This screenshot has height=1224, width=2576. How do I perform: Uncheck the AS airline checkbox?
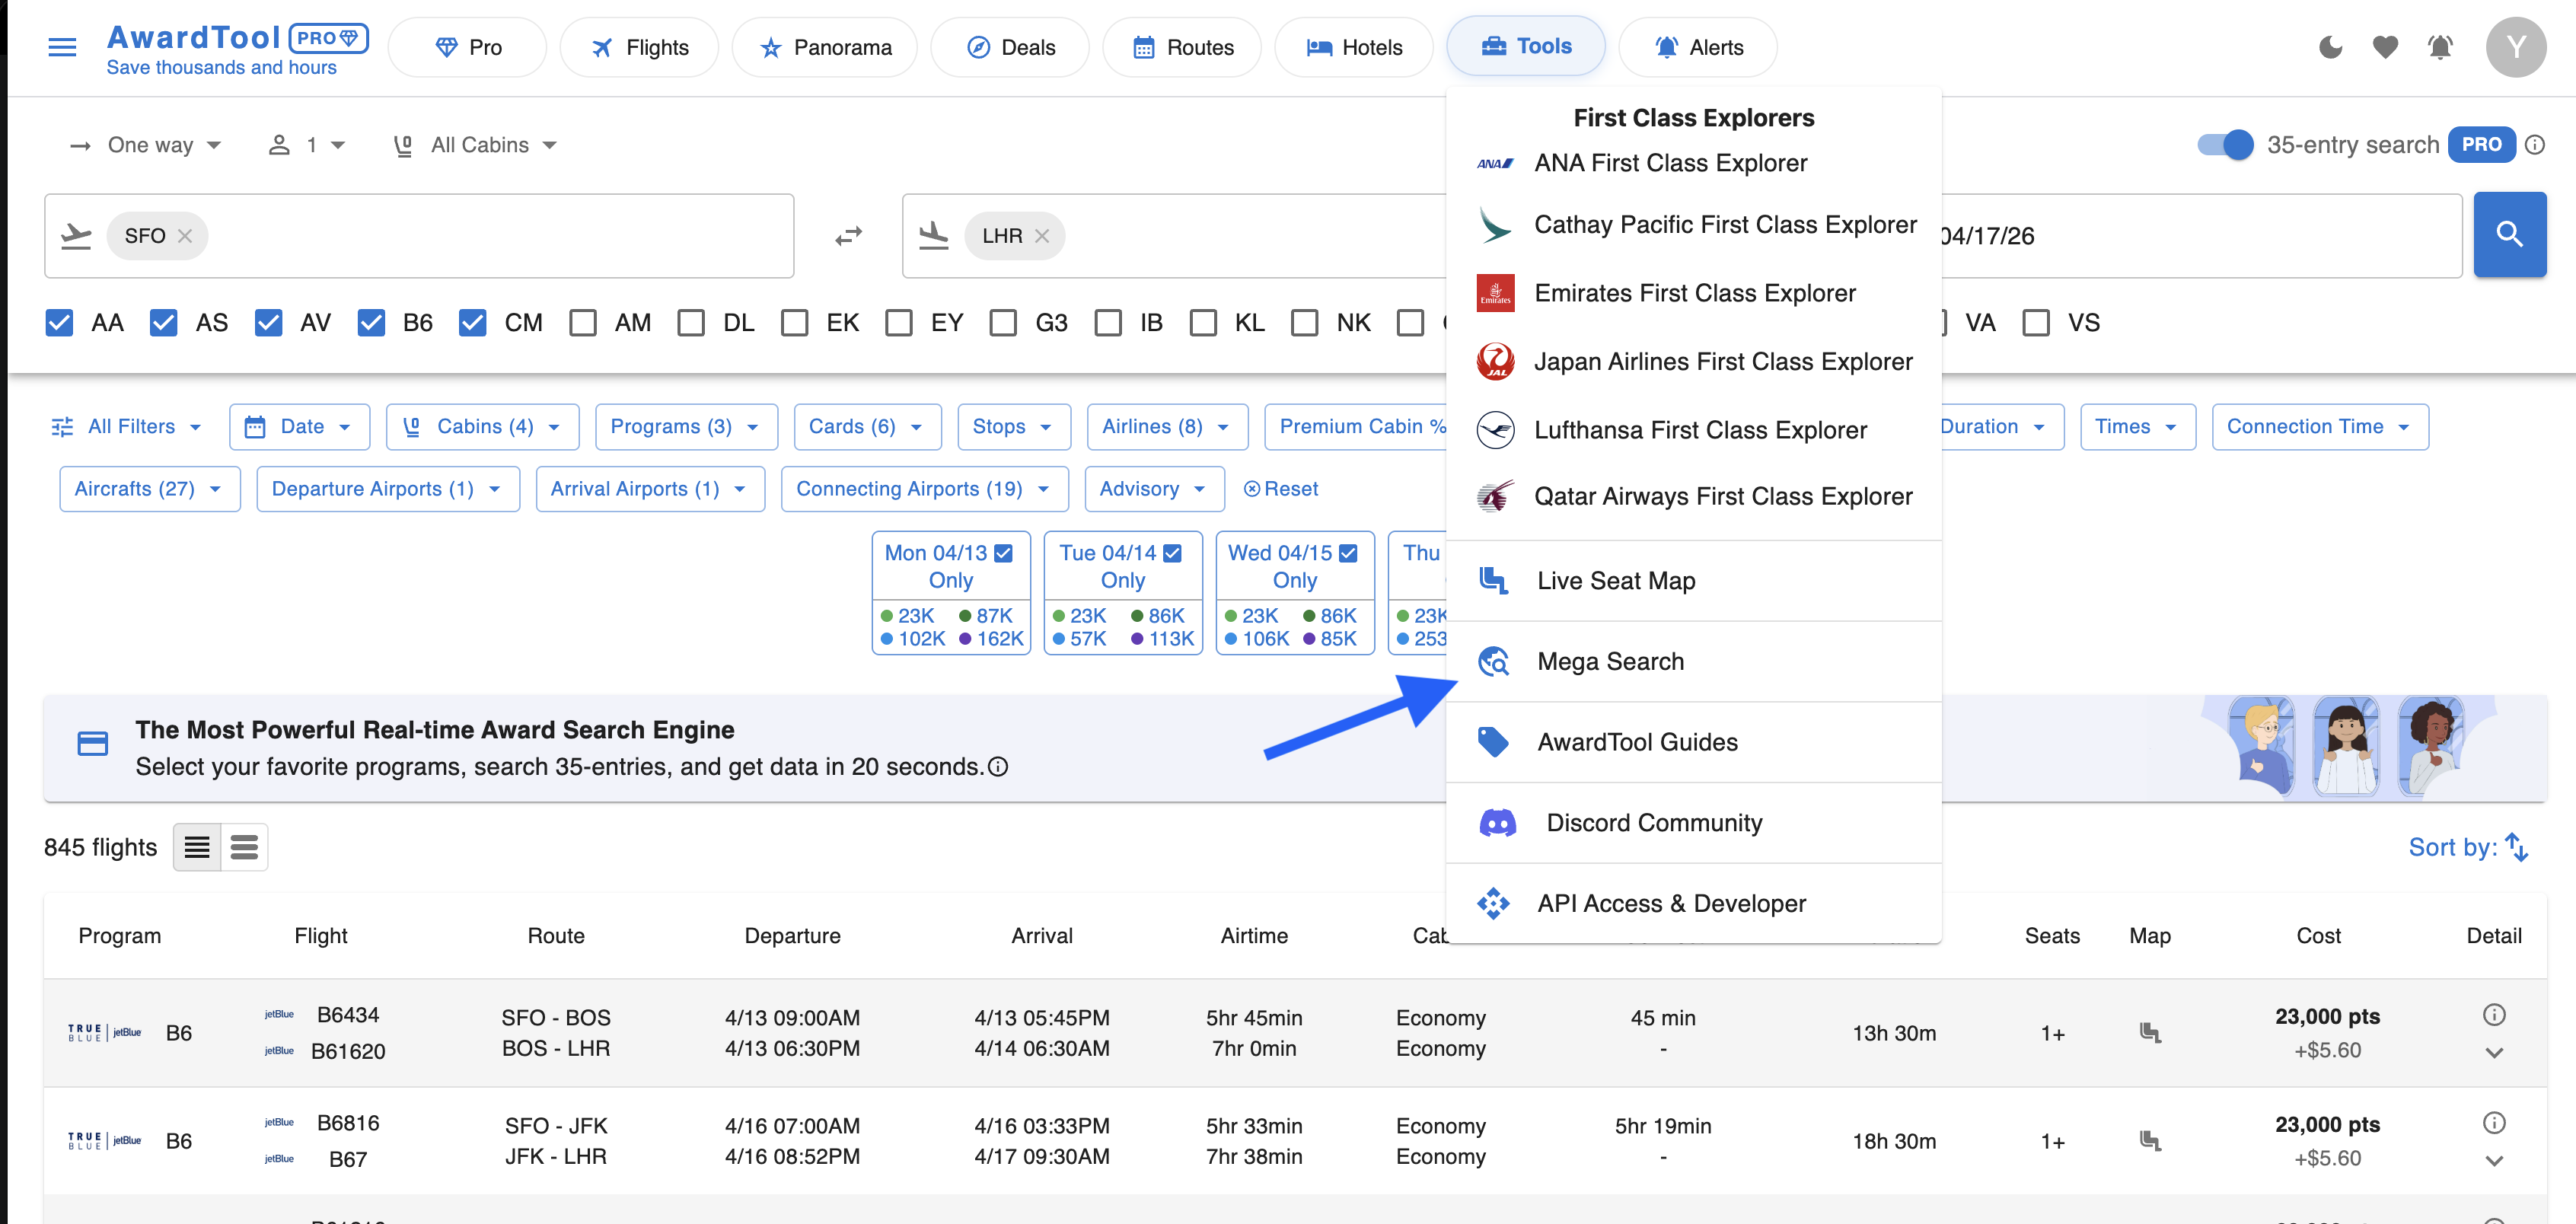tap(163, 323)
